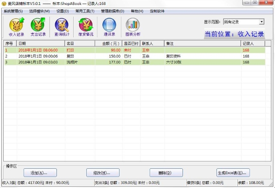Image resolution: width=275 pixels, height=188 pixels.
Task: Open the 借贷情况 loan status icon
Action: [x=86, y=27]
